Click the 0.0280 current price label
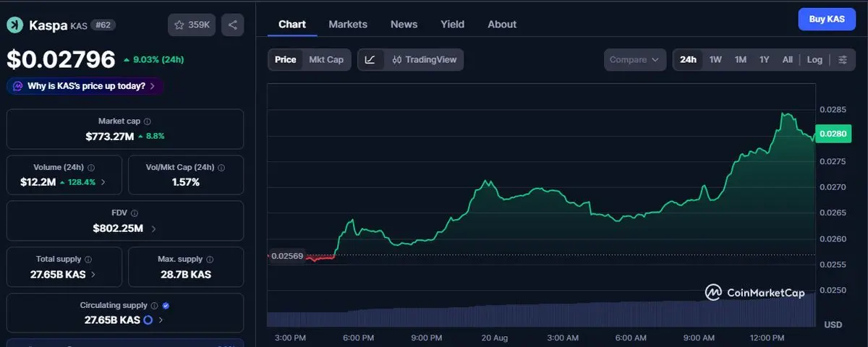This screenshot has width=868, height=347. tap(832, 133)
